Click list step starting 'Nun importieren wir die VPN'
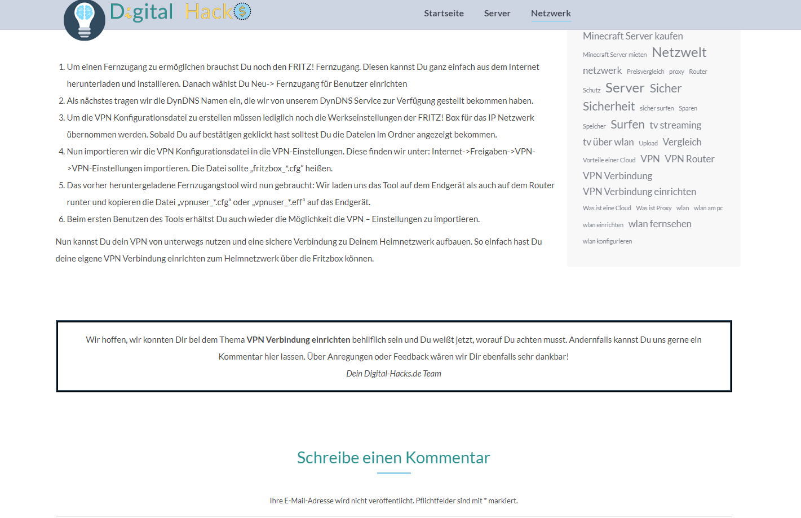Screen dimensions: 801x518 [301, 160]
